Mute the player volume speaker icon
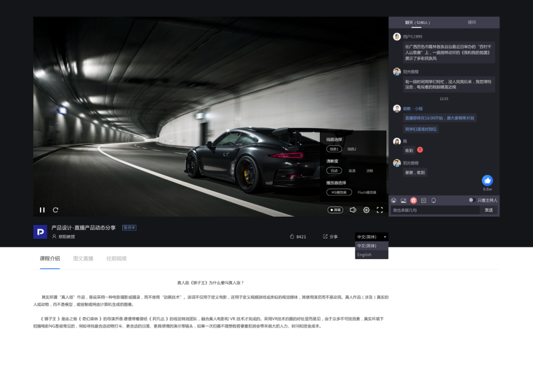533x377 pixels. pyautogui.click(x=353, y=210)
